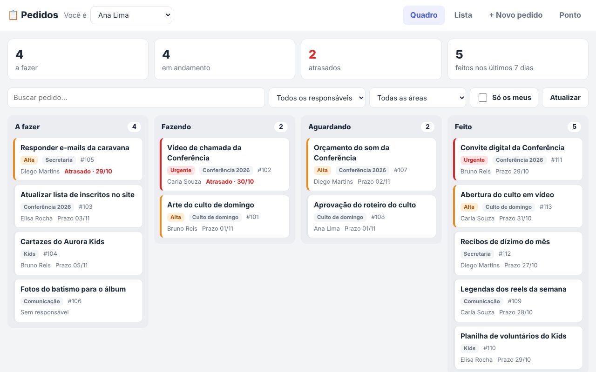Image resolution: width=596 pixels, height=372 pixels.
Task: Open the "Você é" Ana Lima dropdown
Action: (131, 15)
